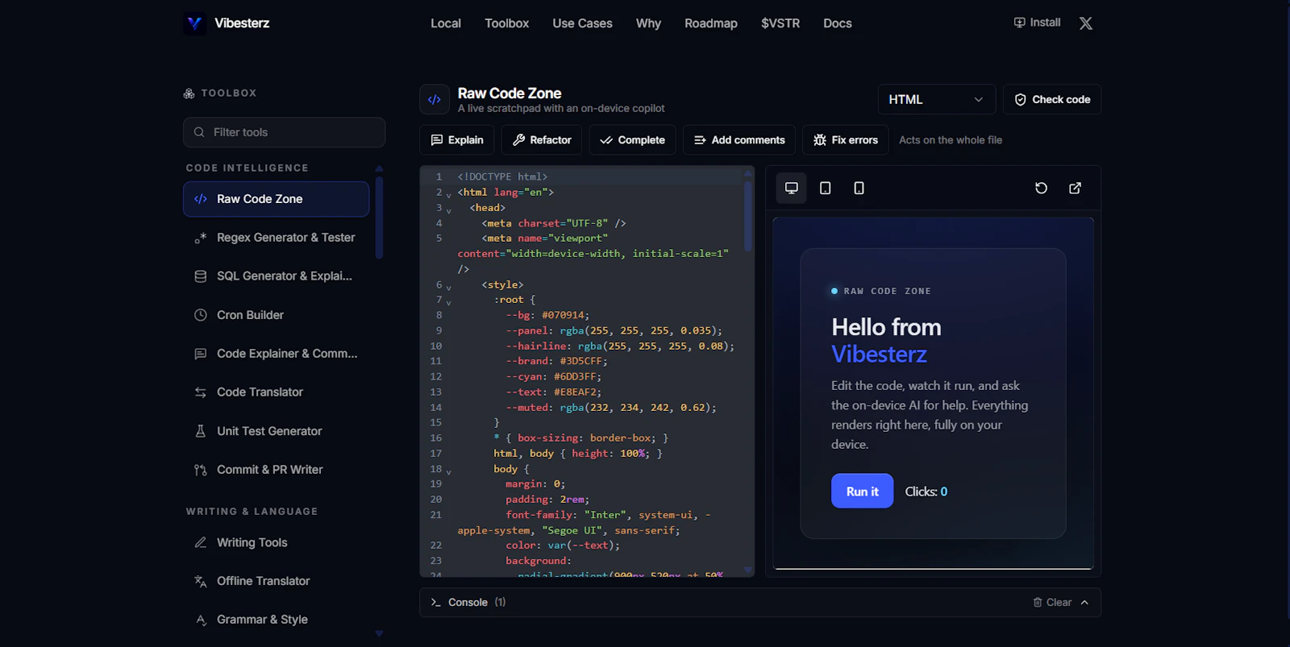The image size is (1290, 647).
Task: Click the Fix errors button
Action: (x=845, y=140)
